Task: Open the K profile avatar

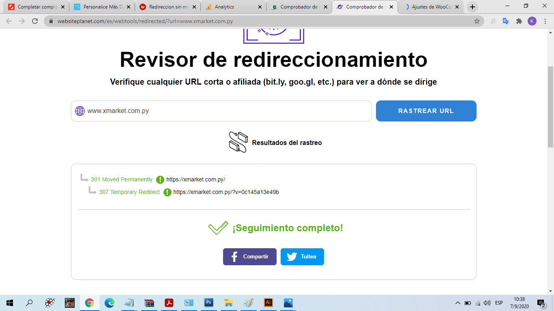Action: 532,21
